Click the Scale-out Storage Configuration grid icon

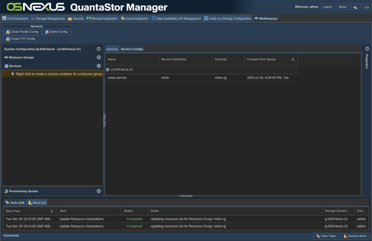[x=206, y=19]
